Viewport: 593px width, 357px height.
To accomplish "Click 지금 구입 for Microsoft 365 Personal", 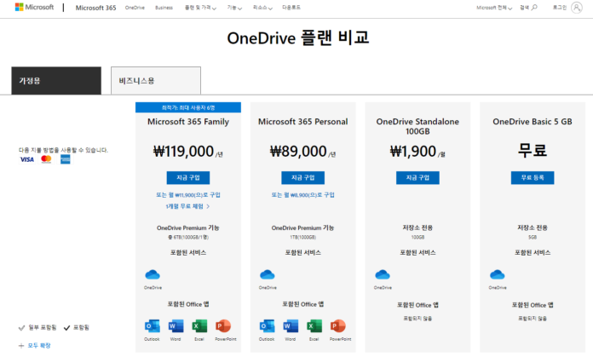I will coord(303,178).
